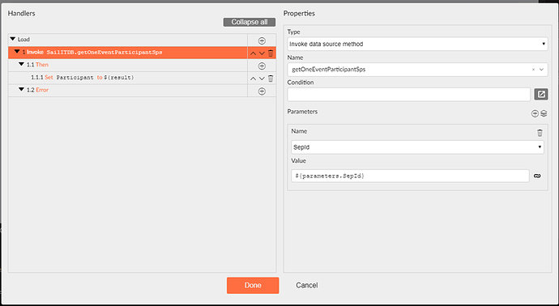Open the Type dropdown

(417, 45)
